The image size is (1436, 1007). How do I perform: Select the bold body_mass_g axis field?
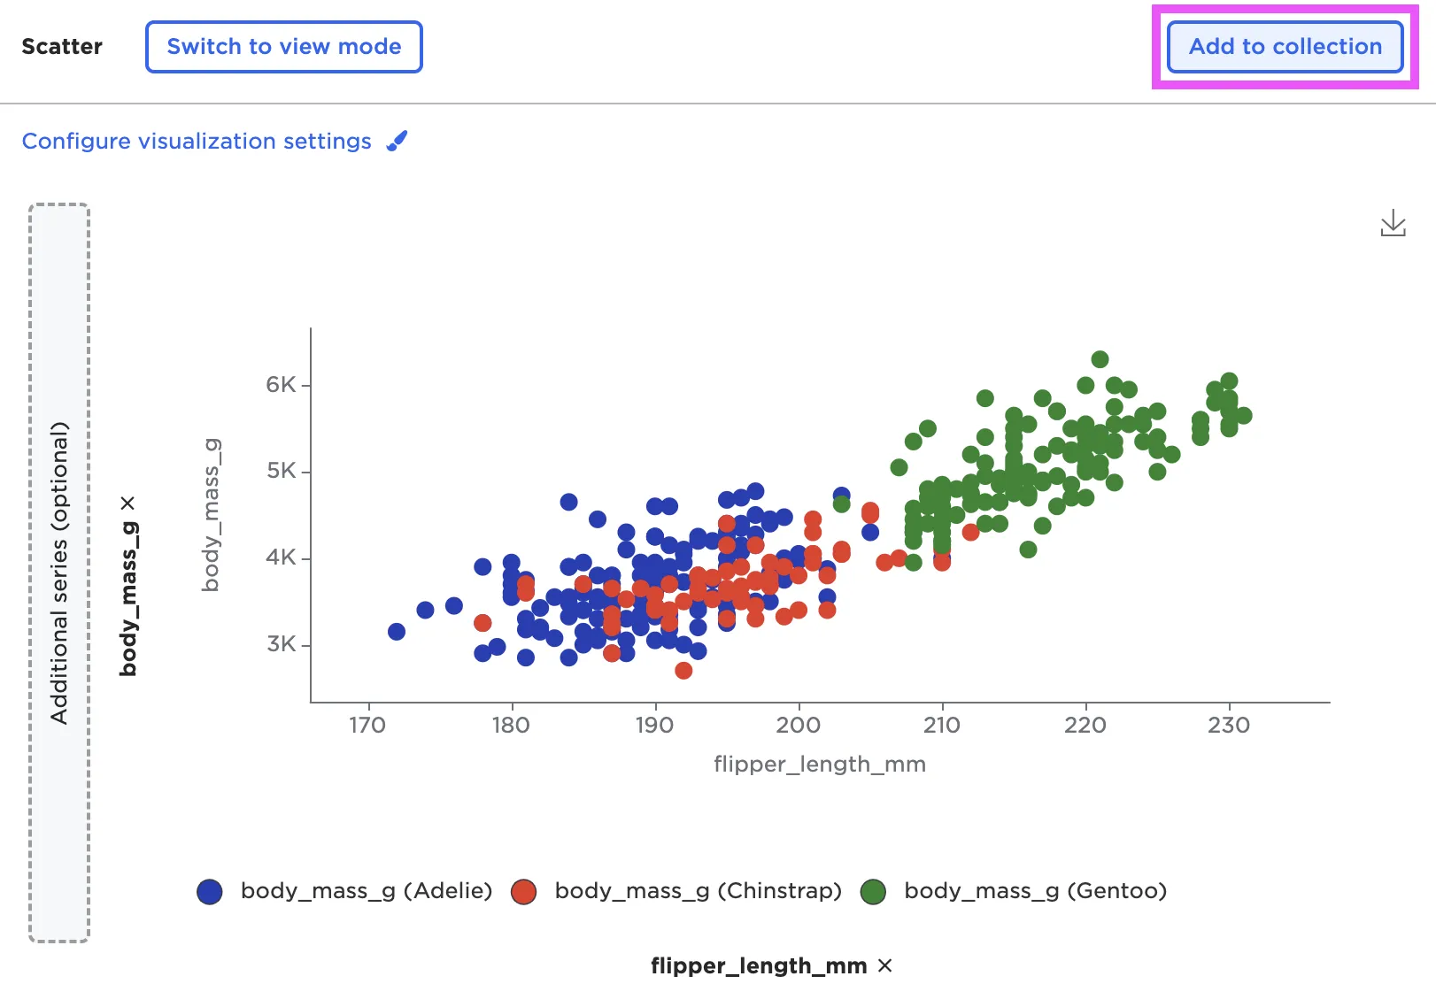point(128,598)
